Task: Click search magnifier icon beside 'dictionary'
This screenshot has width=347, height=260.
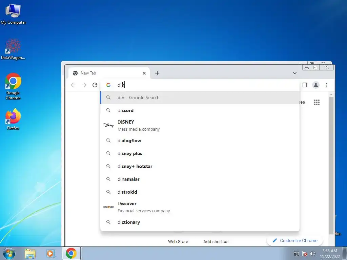Action: [108, 222]
